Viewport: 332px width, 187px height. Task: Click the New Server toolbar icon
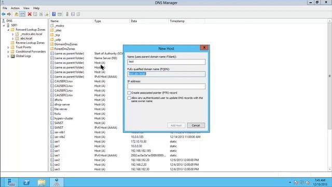tap(67, 14)
